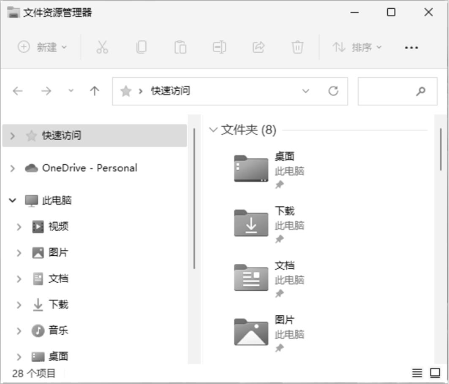
Task: Open the See more options menu
Action: [x=411, y=48]
